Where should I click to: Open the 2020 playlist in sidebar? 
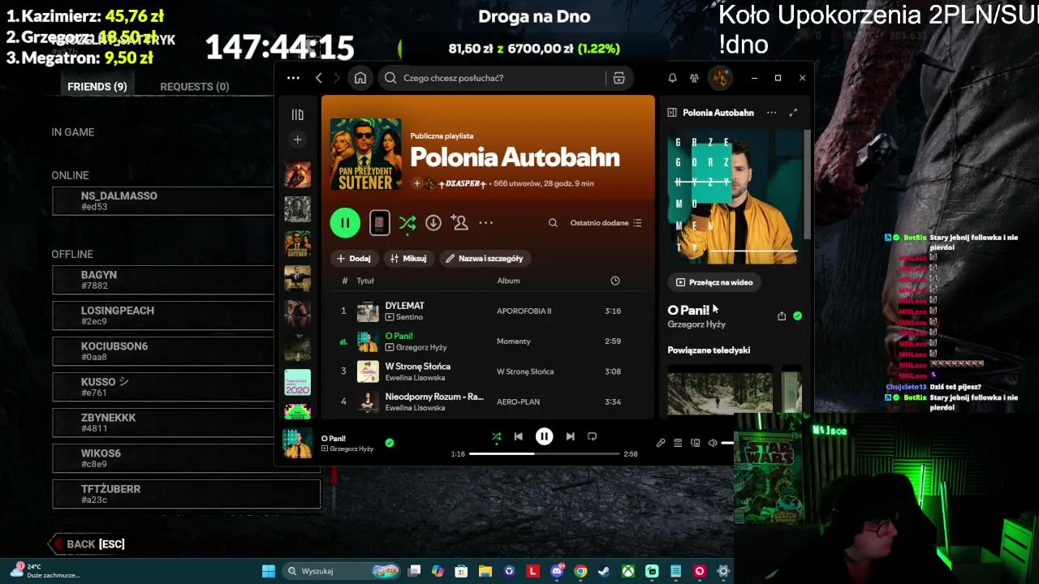(297, 383)
